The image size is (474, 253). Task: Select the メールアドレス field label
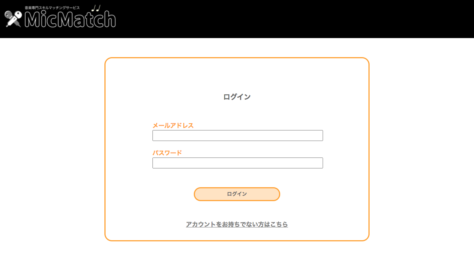coord(173,125)
